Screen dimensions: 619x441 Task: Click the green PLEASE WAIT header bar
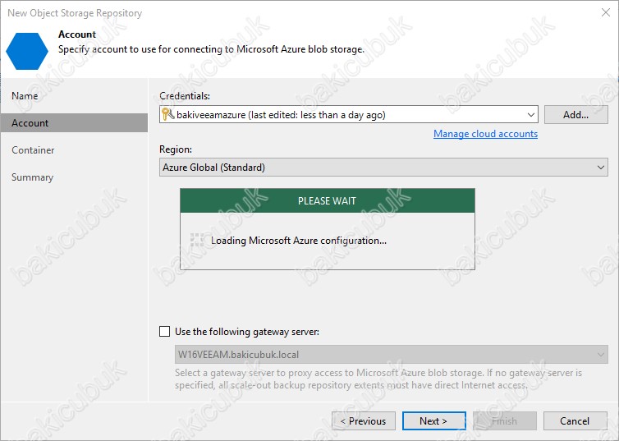coord(328,200)
